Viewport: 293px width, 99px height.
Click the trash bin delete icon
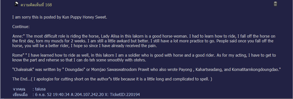(275, 4)
